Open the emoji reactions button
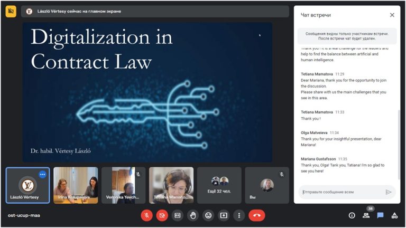Screen dimensions: 406x228 (208, 215)
